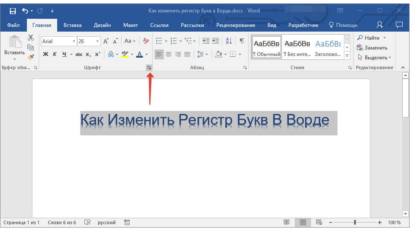Viewport: 413px width, 231px height.
Task: Open the macro recording status icon
Action: 127,222
